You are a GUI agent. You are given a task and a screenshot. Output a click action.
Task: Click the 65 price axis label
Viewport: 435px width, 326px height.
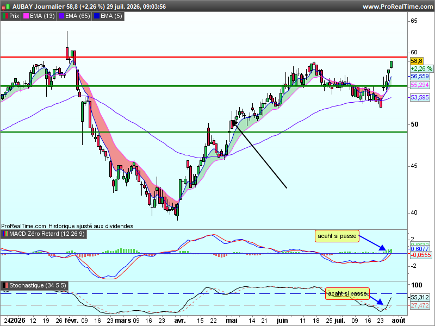pyautogui.click(x=414, y=21)
